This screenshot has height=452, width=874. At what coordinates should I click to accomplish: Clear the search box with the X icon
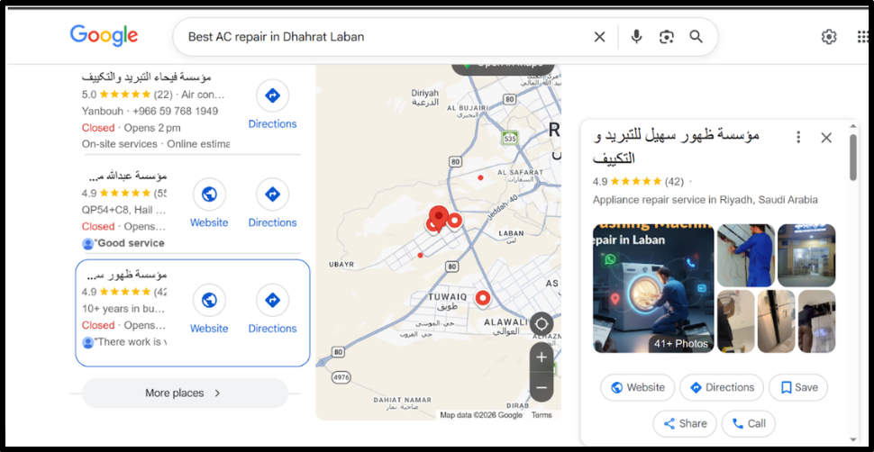click(x=599, y=37)
